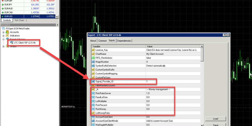Click the SymbolSuffixDetection icon
252x126 pixels.
[x=93, y=66]
